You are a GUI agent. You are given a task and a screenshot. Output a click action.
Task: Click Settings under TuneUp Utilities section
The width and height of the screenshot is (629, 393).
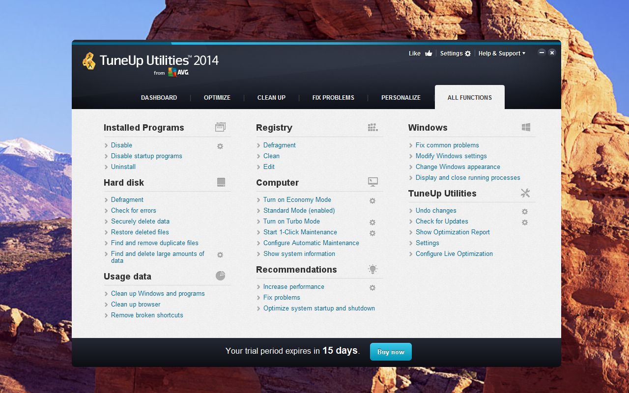[x=428, y=243]
